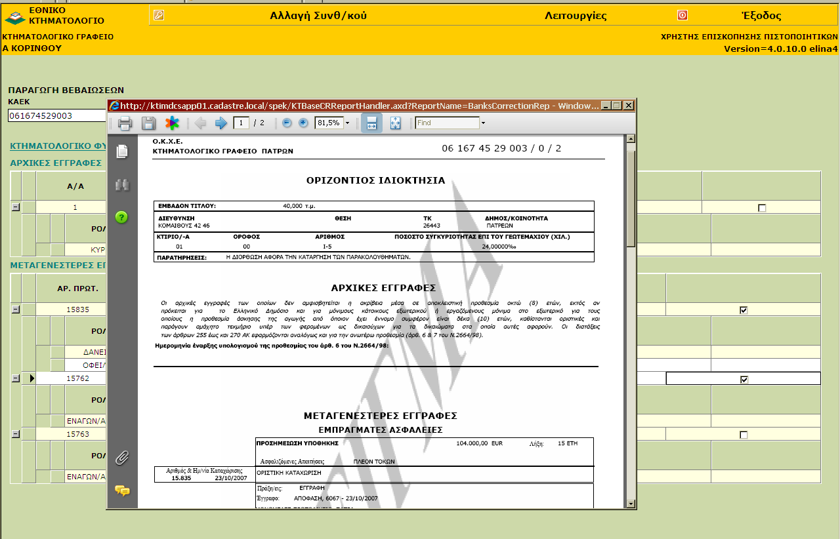The image size is (840, 539).
Task: Print the PDF report
Action: (125, 123)
